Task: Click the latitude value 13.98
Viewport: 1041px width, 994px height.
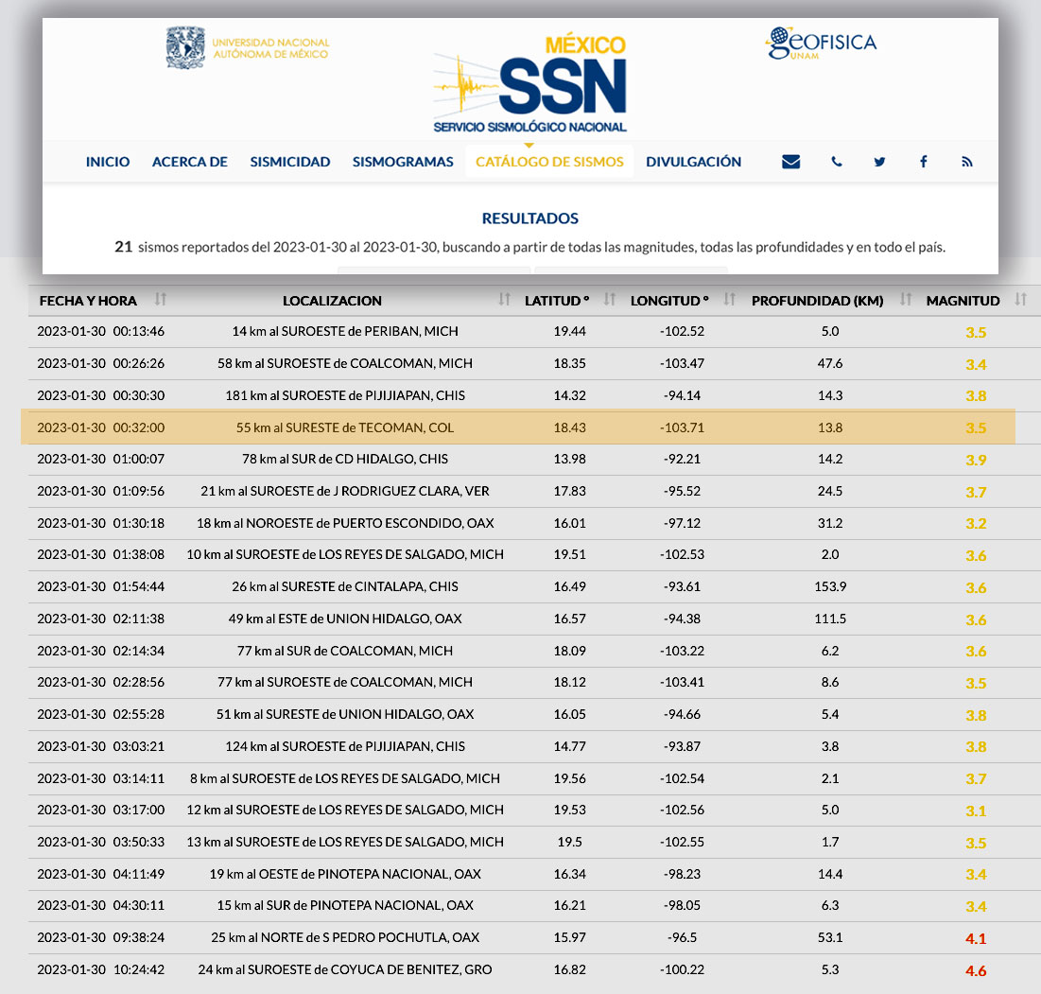Action: (x=569, y=459)
